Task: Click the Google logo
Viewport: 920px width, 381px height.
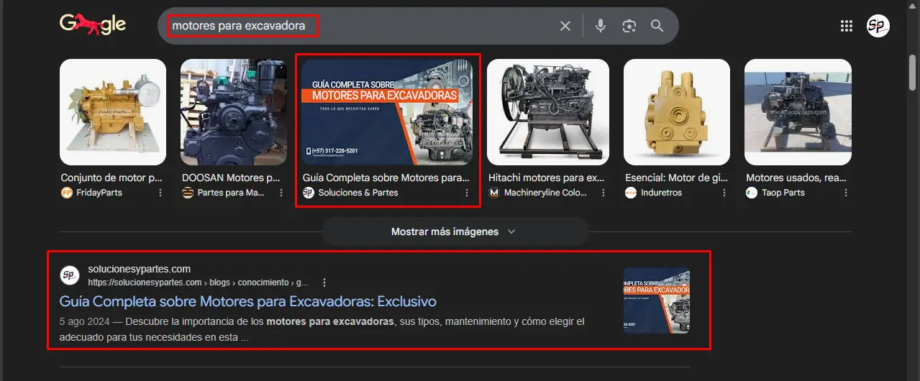Action: 93,25
